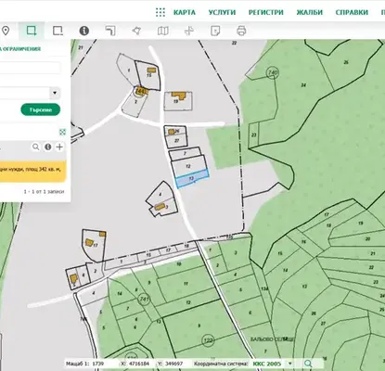Click the coordinate search magnifier icon
This screenshot has width=385, height=371.
(308, 364)
